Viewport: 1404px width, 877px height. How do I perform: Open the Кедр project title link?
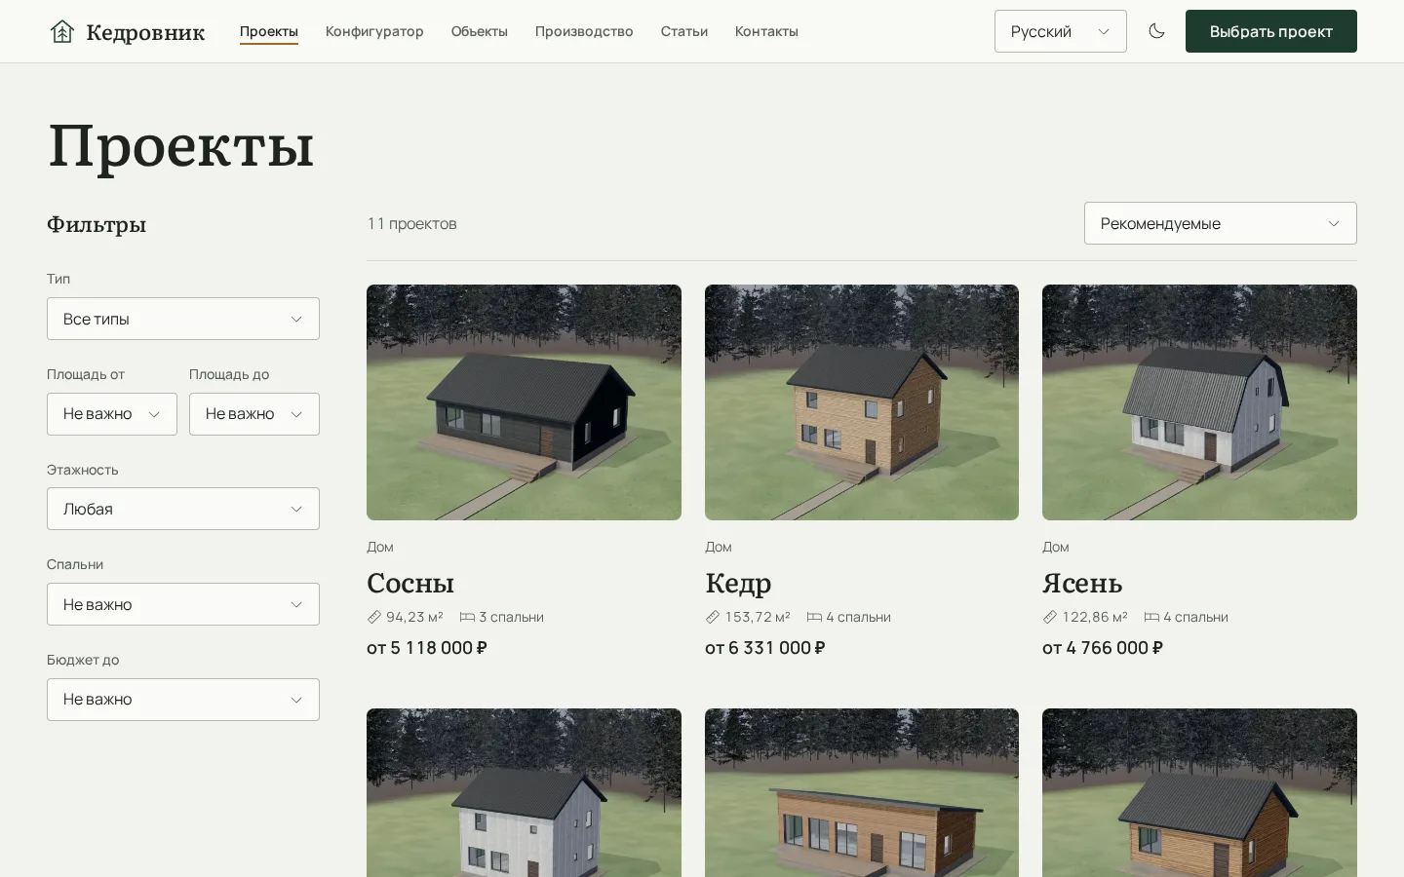pyautogui.click(x=738, y=583)
